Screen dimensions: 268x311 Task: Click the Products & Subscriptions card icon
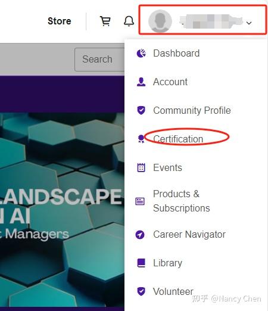click(140, 201)
